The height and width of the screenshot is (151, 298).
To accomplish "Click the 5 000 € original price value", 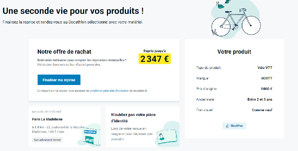I will tap(266, 89).
